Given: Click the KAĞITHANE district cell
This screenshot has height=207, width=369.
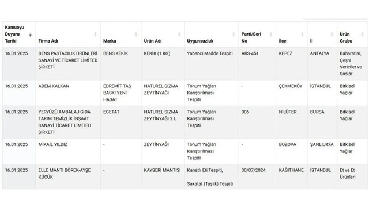Looking at the screenshot, I should pos(291,177).
